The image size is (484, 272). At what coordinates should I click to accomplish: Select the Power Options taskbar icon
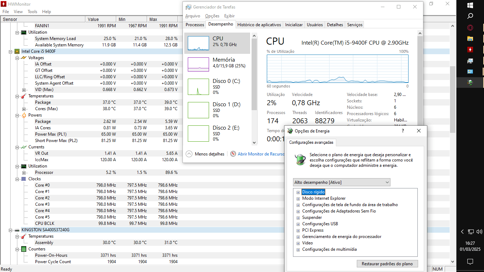coord(470,83)
